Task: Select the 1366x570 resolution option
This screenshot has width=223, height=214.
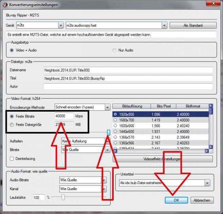Action: pyautogui.click(x=115, y=137)
